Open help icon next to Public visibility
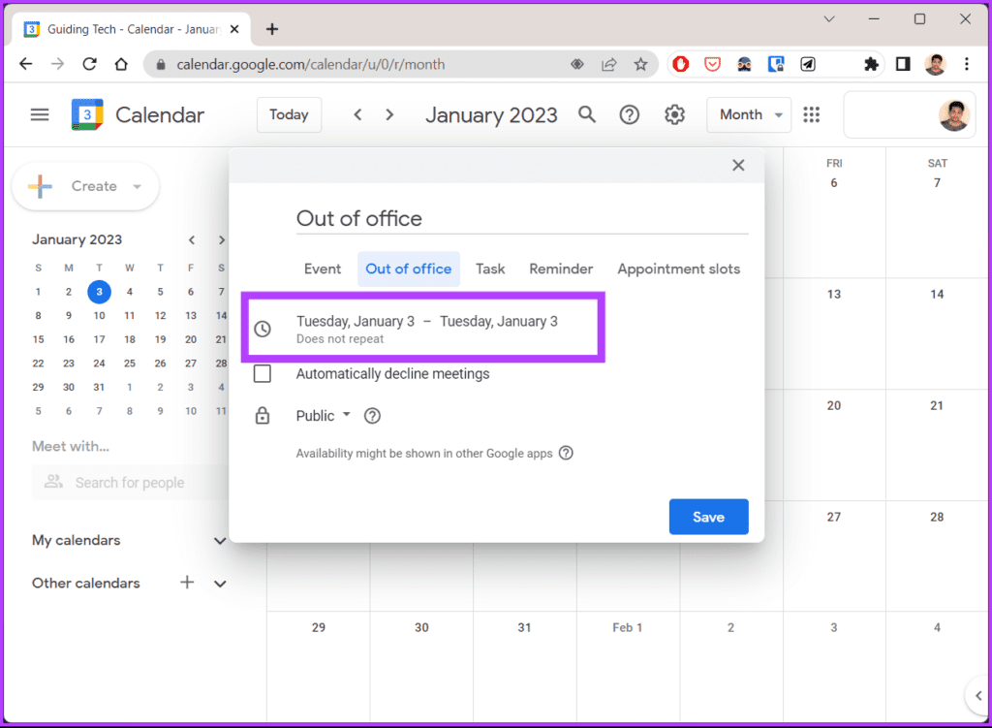 tap(373, 416)
